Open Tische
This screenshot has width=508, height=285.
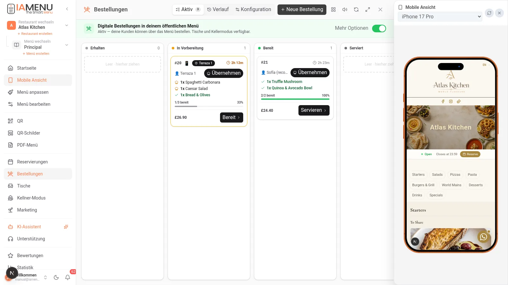pos(38,186)
